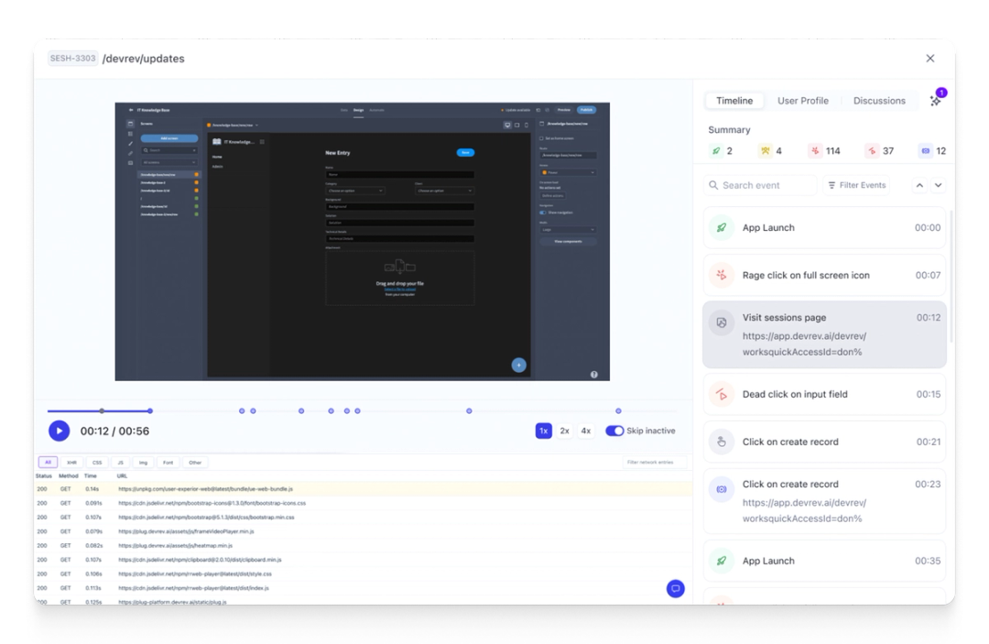
Task: Click the help question mark in the replay
Action: 593,374
